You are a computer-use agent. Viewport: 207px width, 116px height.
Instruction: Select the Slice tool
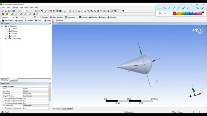pos(38,21)
